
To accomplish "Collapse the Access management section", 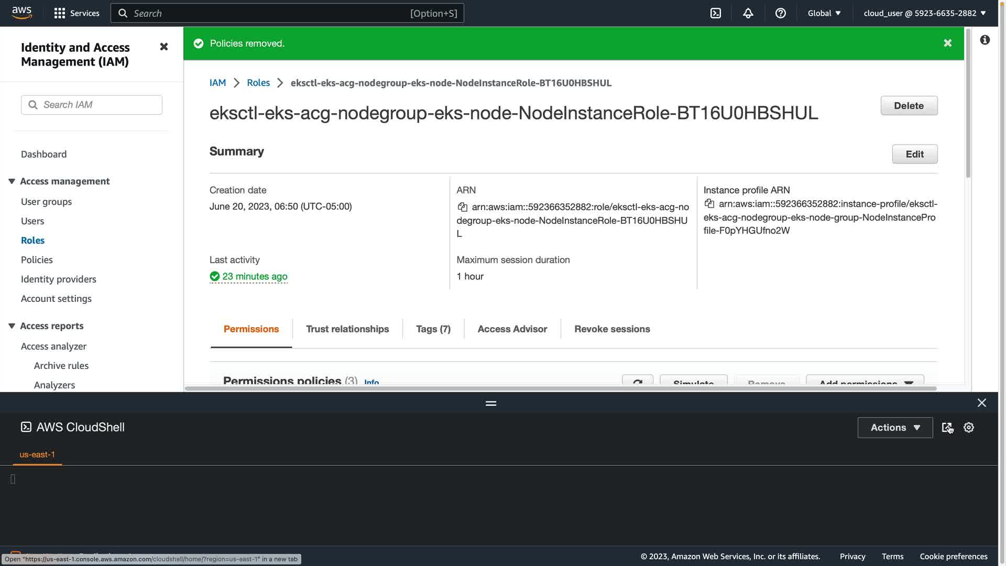I will [x=12, y=181].
